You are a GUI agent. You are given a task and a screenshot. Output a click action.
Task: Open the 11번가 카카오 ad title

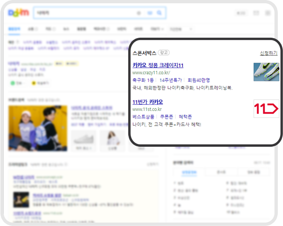click(148, 102)
